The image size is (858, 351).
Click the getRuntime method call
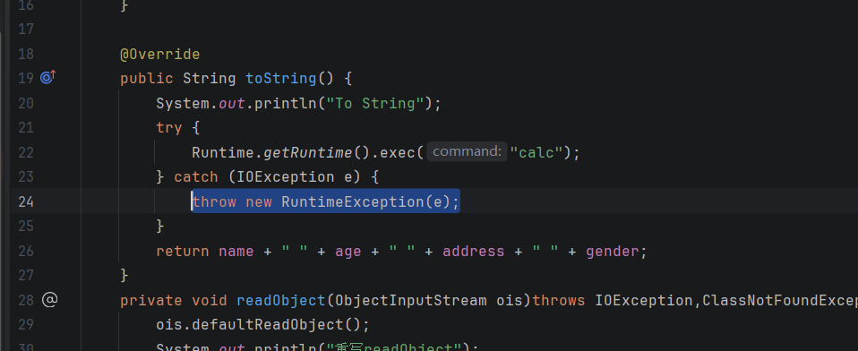pyautogui.click(x=308, y=152)
